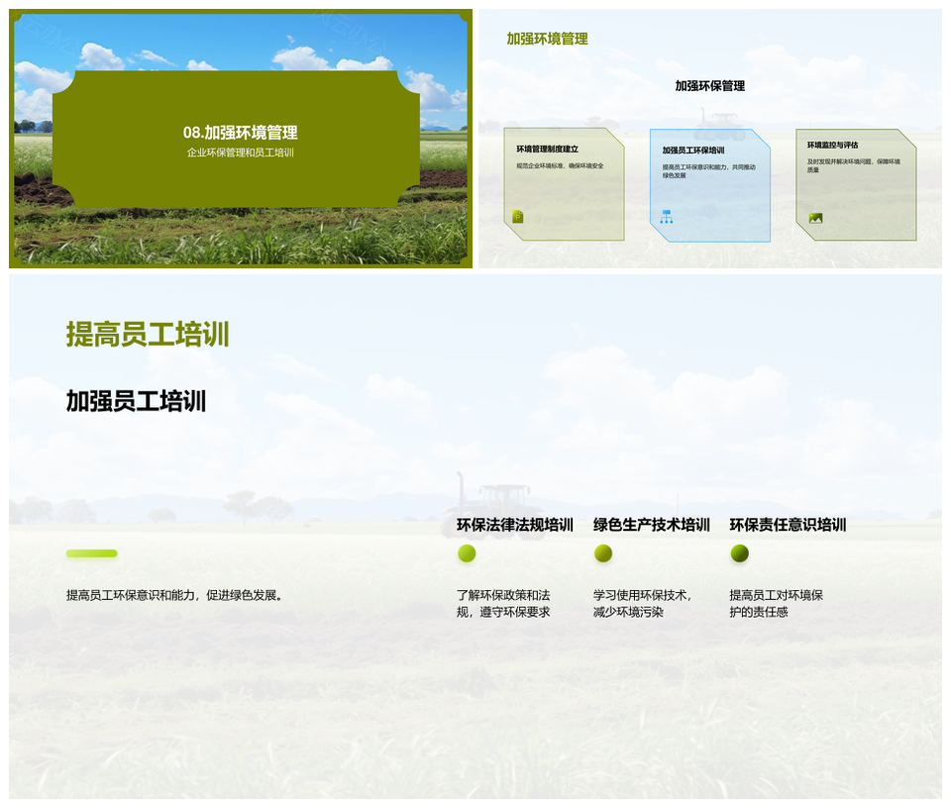This screenshot has height=808, width=951.
Task: Click the green bullet under 绿色生产技术培训
Action: [602, 554]
